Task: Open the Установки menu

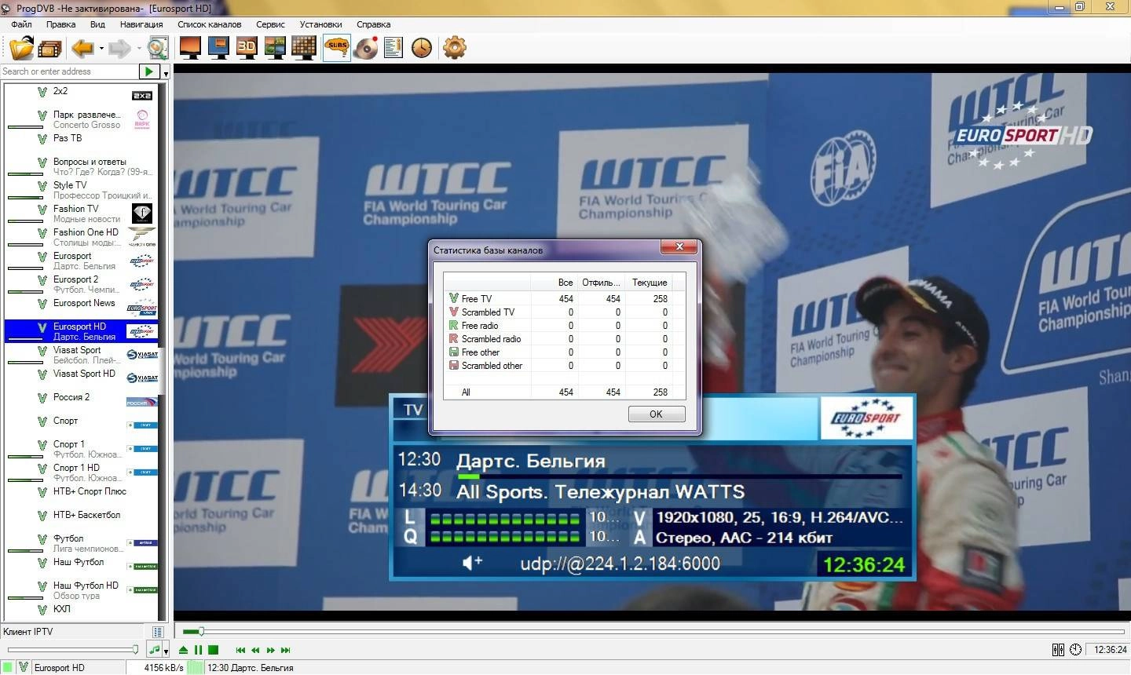Action: (x=320, y=24)
